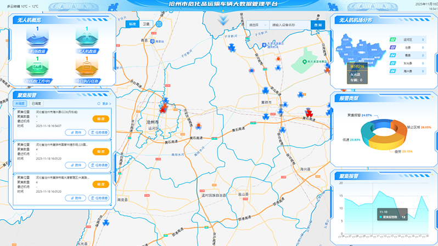The image size is (438, 246).
Task: Switch map to 标准 standard view
Action: [x=132, y=25]
